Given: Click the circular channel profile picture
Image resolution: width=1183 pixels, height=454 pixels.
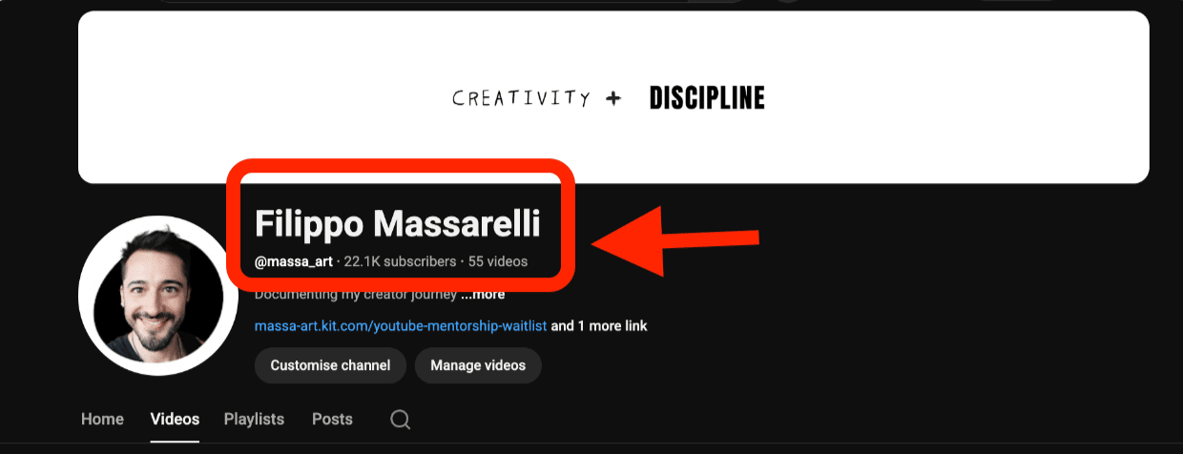Looking at the screenshot, I should tap(157, 295).
